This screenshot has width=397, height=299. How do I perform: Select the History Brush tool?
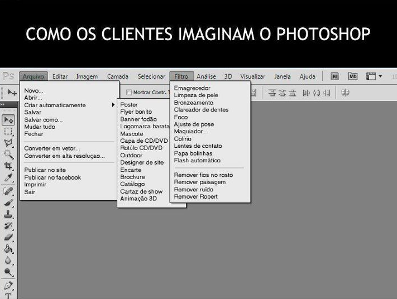[8, 225]
